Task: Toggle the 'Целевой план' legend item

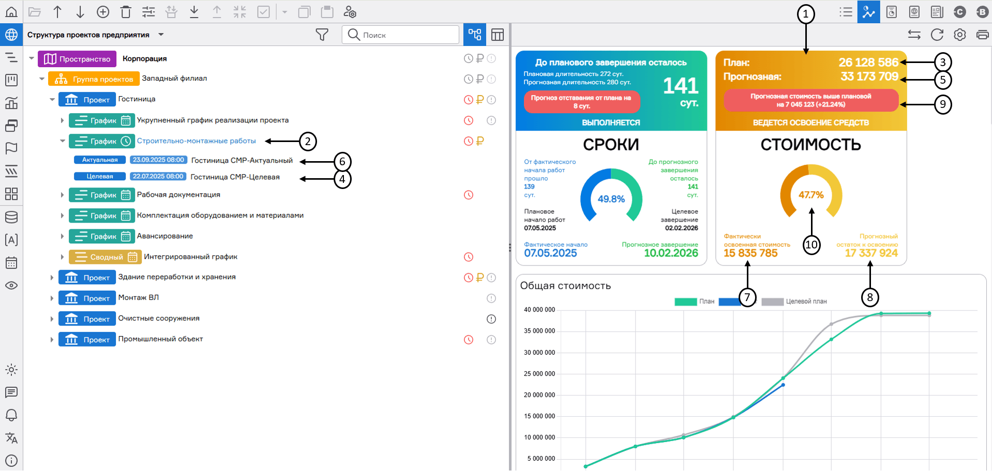Action: point(794,302)
